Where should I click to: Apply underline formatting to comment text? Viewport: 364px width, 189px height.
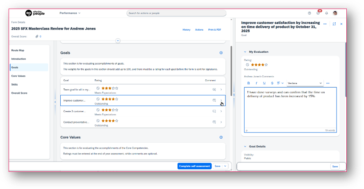point(264,83)
